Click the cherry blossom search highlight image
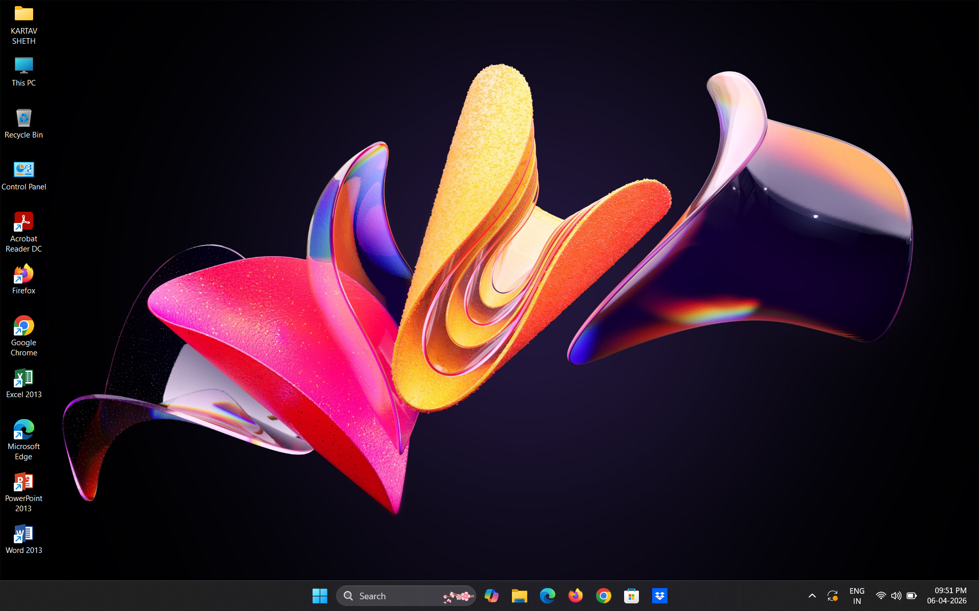Viewport: 979px width, 611px height. (458, 596)
